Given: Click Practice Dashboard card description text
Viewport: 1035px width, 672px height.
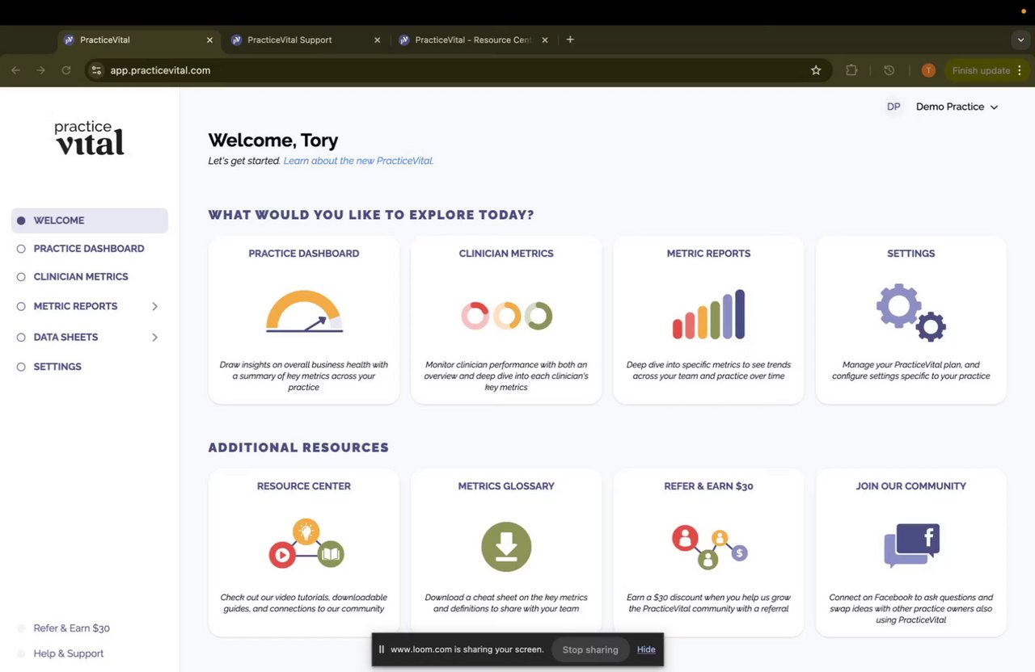Looking at the screenshot, I should tap(304, 376).
